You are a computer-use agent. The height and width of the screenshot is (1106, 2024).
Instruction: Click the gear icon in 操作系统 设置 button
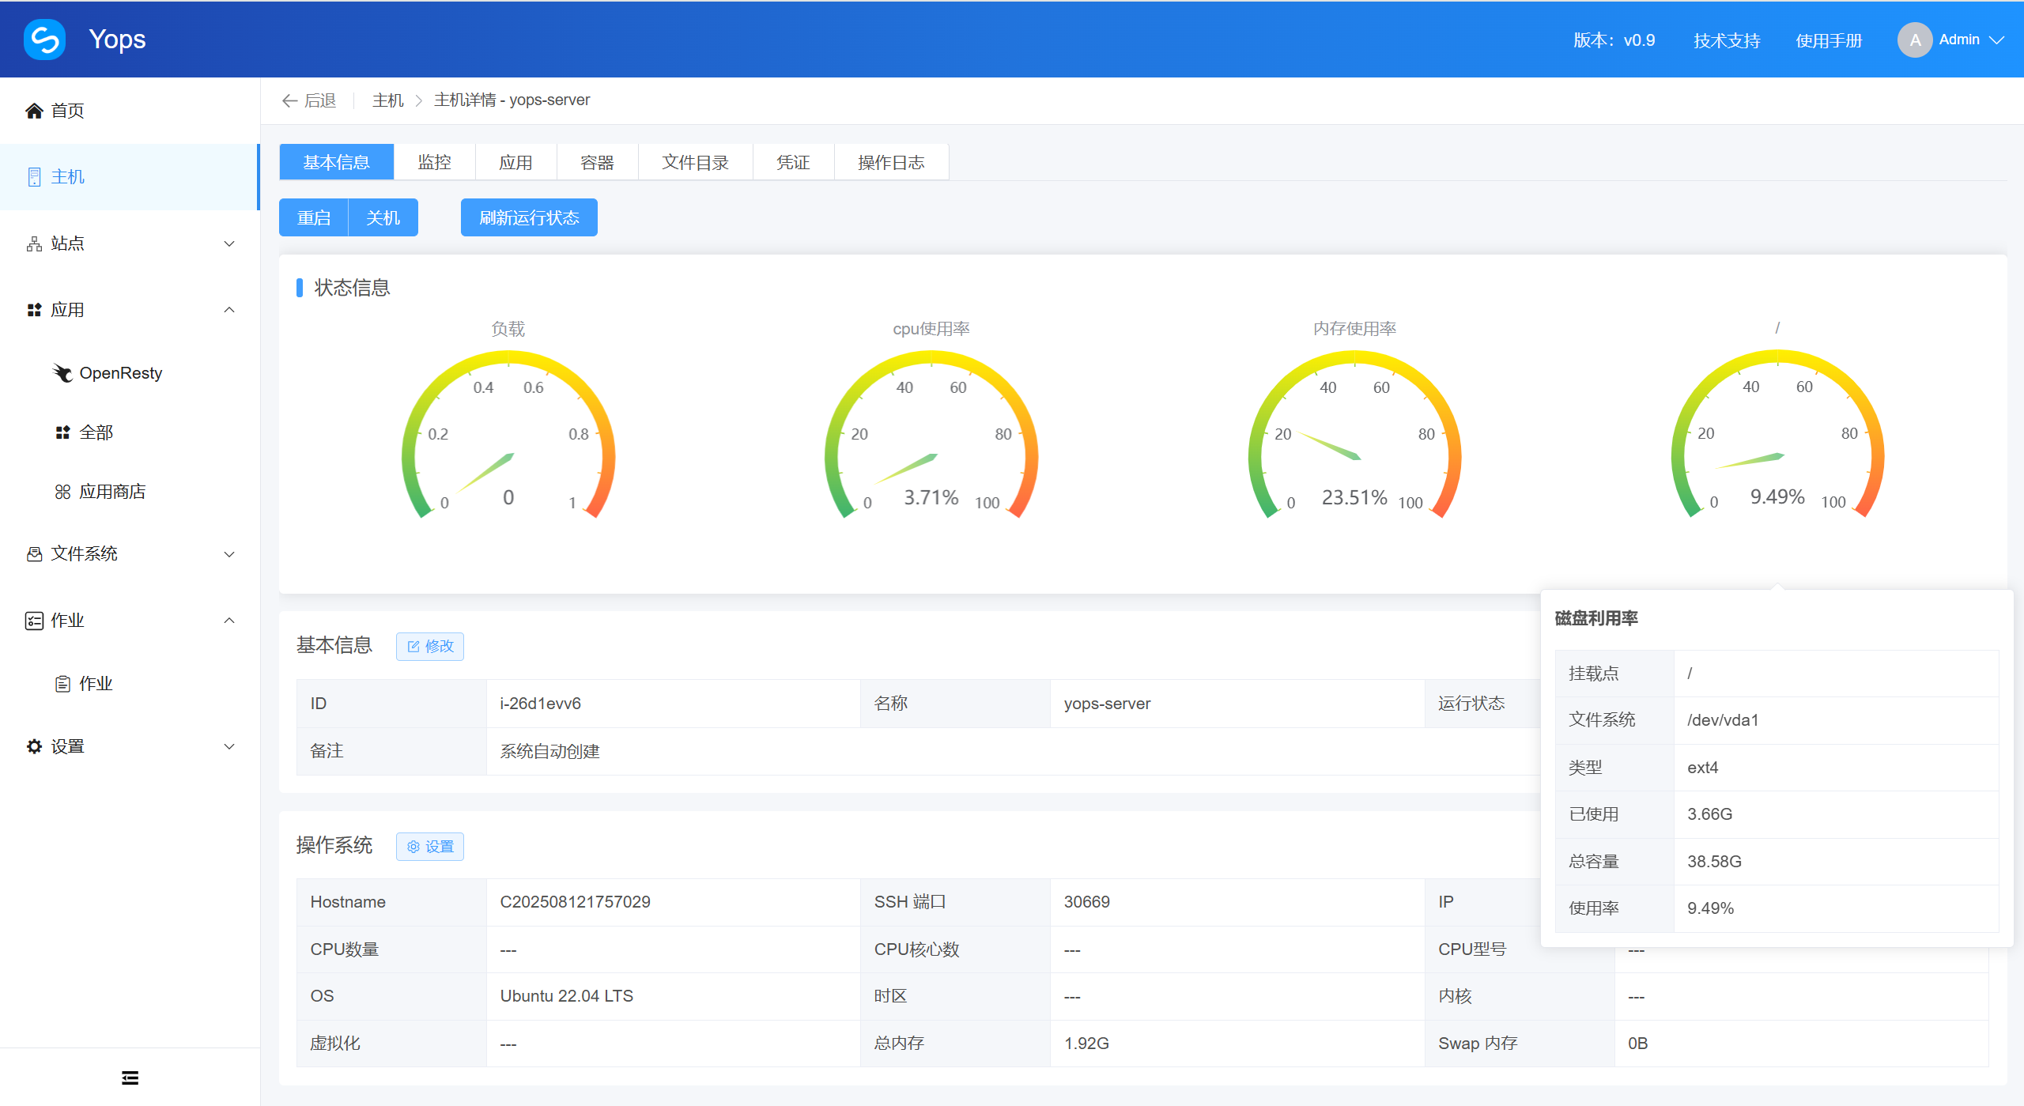click(413, 847)
